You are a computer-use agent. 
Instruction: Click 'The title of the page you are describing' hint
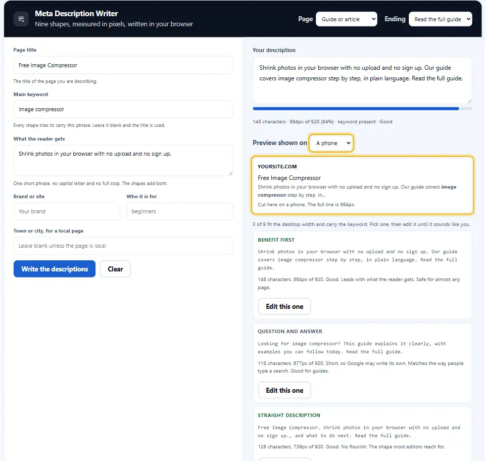[56, 81]
